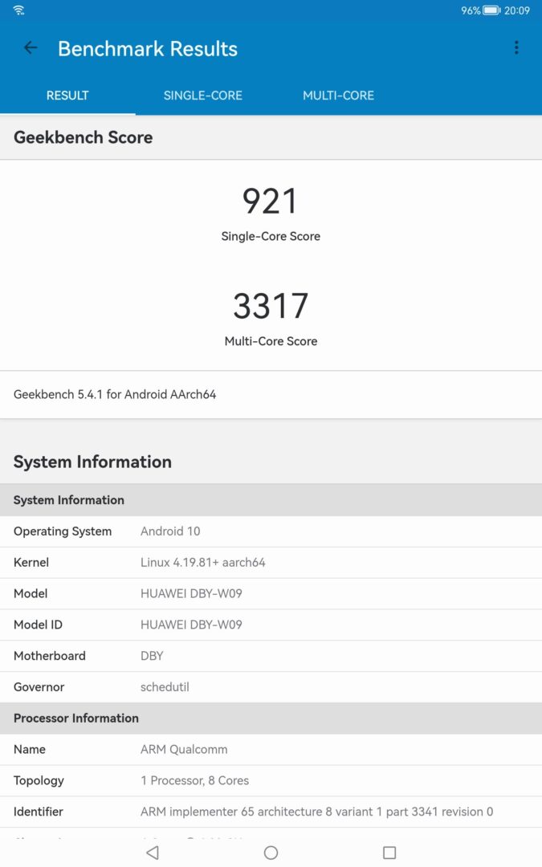The image size is (542, 867).
Task: Select the schedutil governor value
Action: (165, 686)
